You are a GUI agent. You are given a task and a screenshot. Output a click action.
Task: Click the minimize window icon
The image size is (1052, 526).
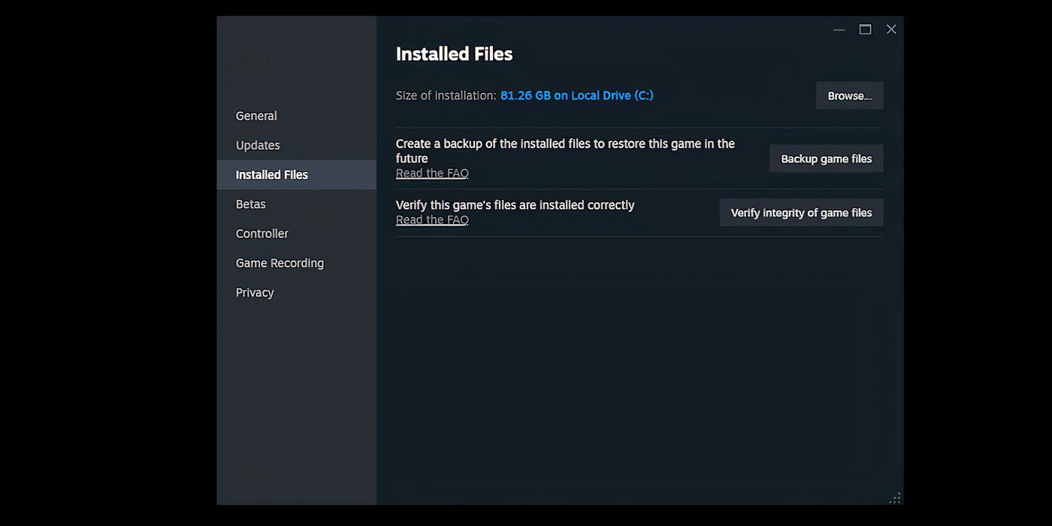[839, 29]
